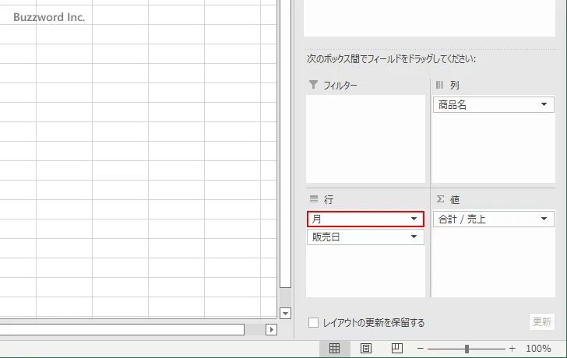Select the 販売日 field label

pos(326,237)
